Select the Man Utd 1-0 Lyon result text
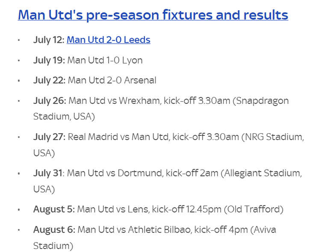The height and width of the screenshot is (252, 329). click(105, 60)
